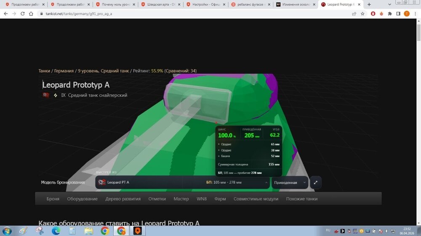Reload the page with the browser refresh icon
Screen dimensions: 421x236
tap(23, 14)
